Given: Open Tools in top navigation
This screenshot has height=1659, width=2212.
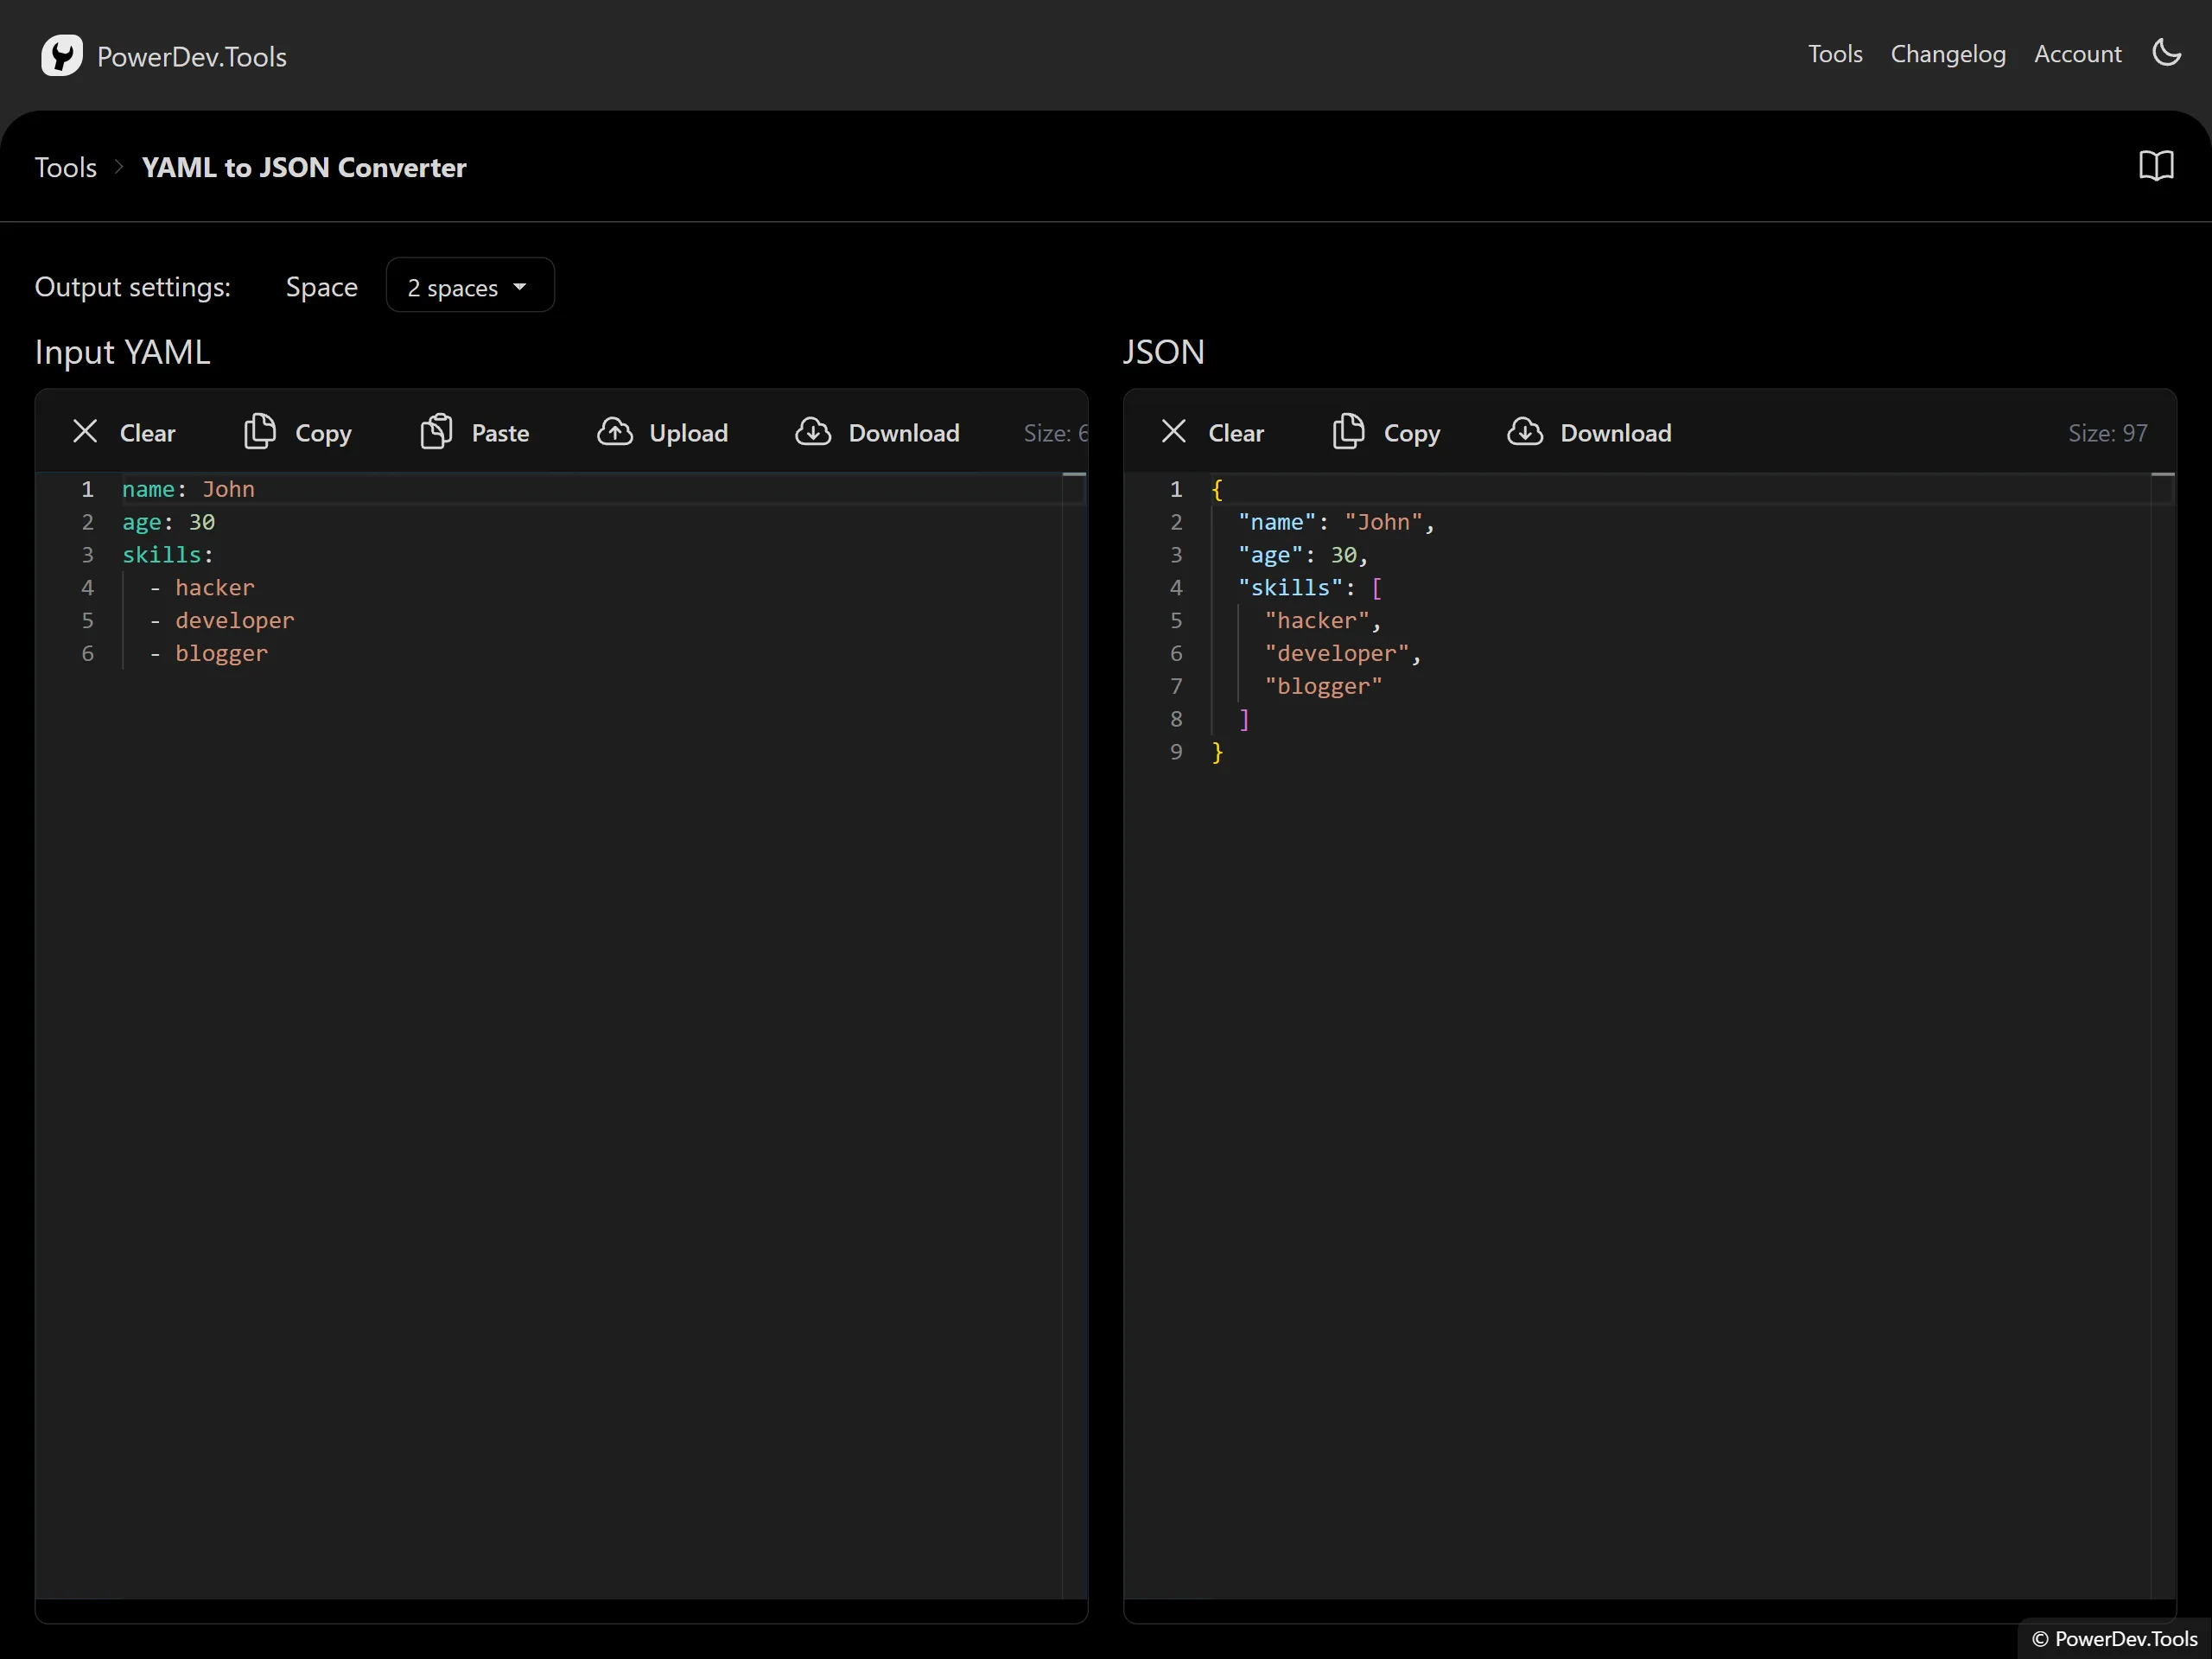Looking at the screenshot, I should coord(1834,54).
